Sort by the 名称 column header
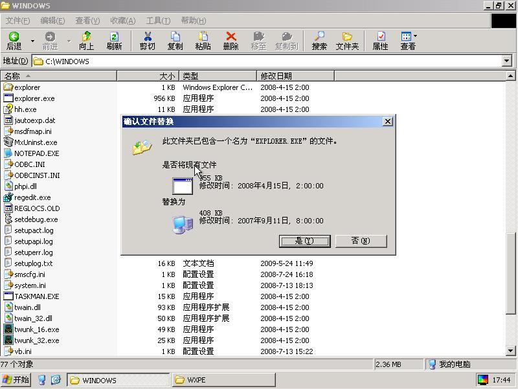 point(58,76)
